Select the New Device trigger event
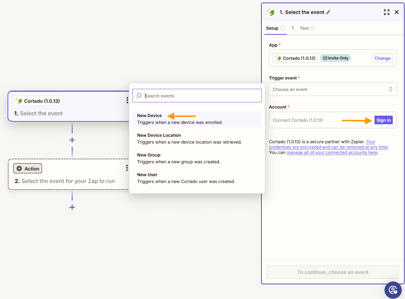Image resolution: width=405 pixels, height=299 pixels. (x=197, y=119)
